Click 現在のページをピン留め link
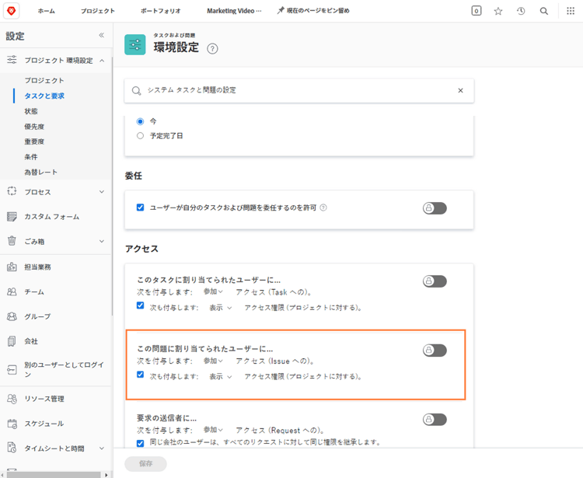Screen dimensions: 583x478 coord(318,11)
